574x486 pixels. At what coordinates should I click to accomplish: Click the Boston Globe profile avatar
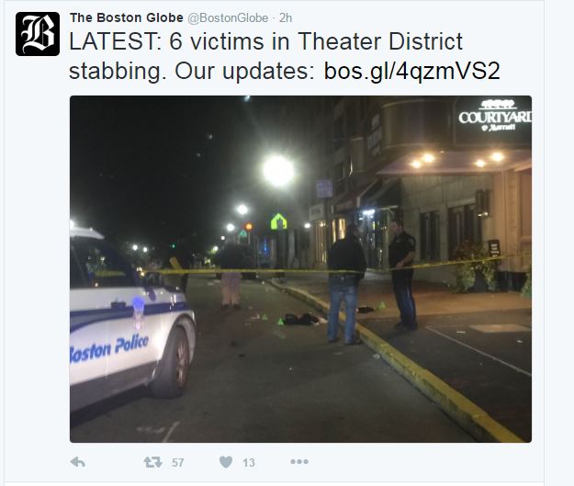point(38,34)
